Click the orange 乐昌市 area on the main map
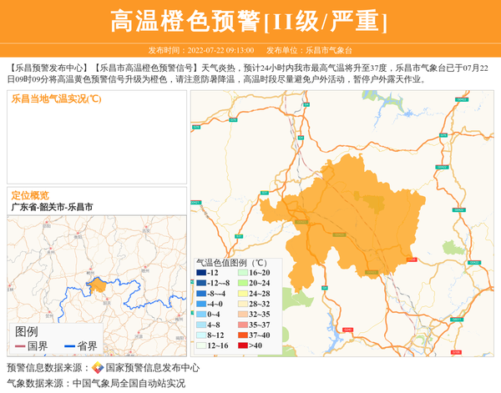The width and height of the screenshot is (501, 393). (x=334, y=221)
